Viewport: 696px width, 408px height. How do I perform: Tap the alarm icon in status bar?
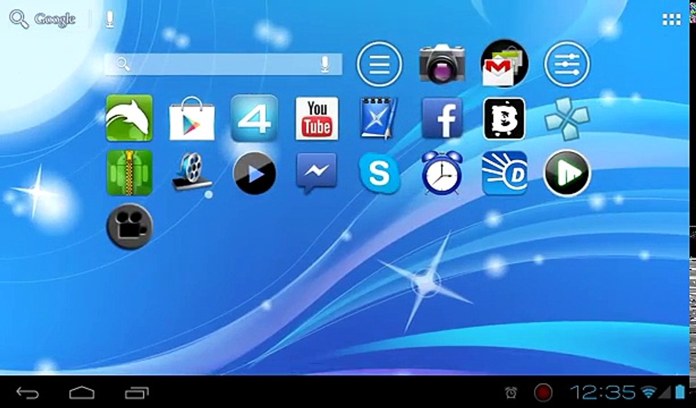tap(511, 392)
